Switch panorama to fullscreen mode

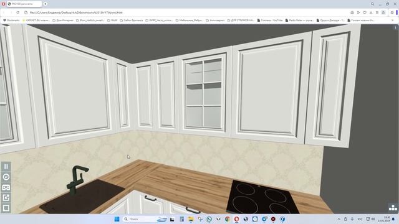pos(6,208)
